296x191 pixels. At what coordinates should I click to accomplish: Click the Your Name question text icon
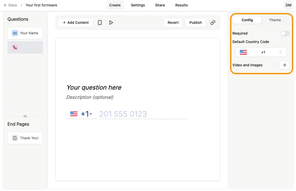15,33
